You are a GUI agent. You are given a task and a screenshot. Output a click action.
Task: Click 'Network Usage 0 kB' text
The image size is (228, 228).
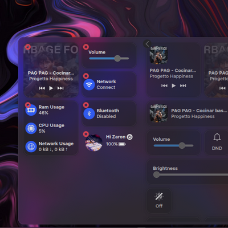[56, 146]
